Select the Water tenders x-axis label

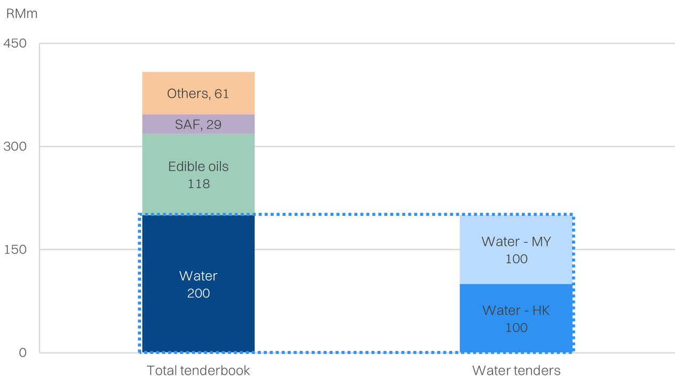point(516,370)
